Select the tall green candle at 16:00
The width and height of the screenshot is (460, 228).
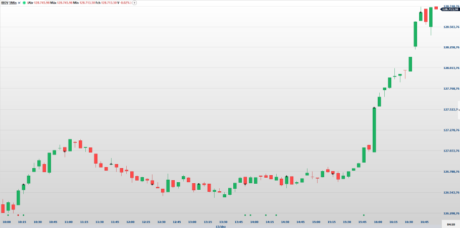(374, 129)
